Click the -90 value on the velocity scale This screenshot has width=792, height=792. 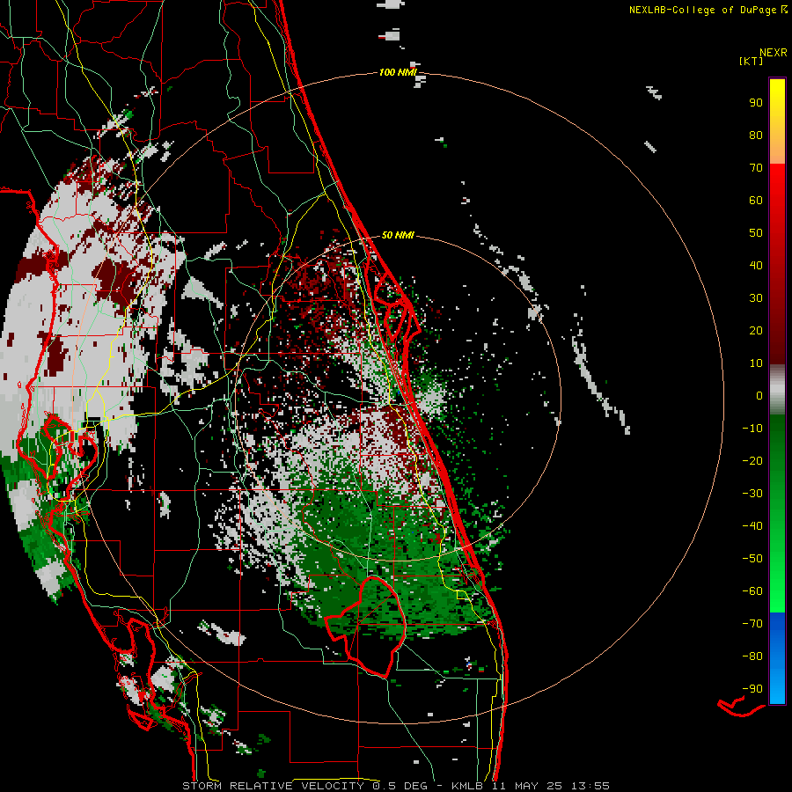pos(752,689)
